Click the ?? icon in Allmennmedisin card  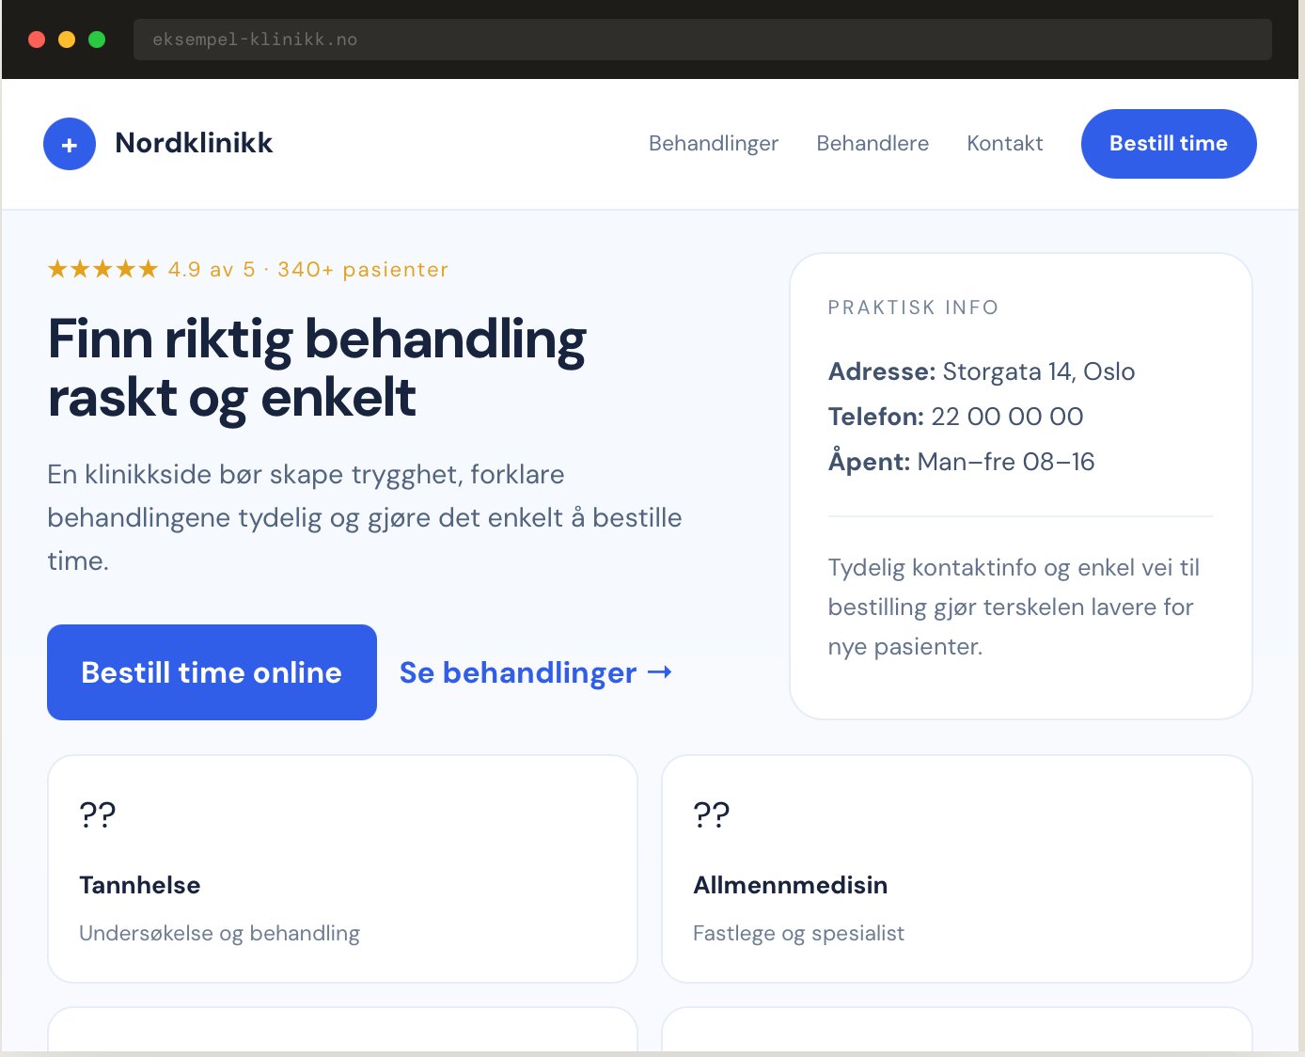712,814
